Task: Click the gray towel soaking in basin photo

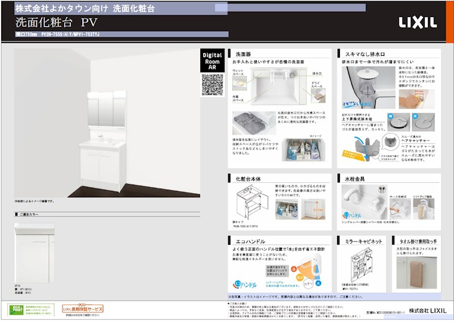Action: [x=254, y=123]
